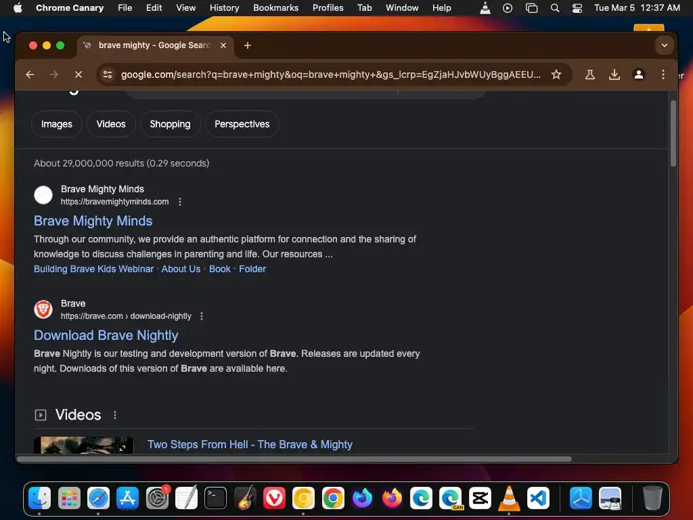Open the Tab menu
This screenshot has height=520, width=693.
coord(365,8)
